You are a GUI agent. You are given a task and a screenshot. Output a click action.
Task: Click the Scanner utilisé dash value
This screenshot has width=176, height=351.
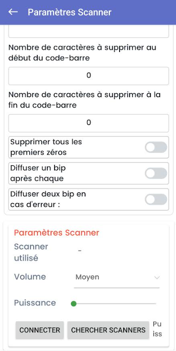80,251
